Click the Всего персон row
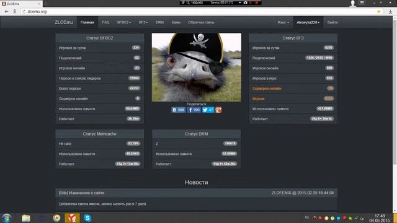Screen dimensions: 397x223 [x=99, y=88]
